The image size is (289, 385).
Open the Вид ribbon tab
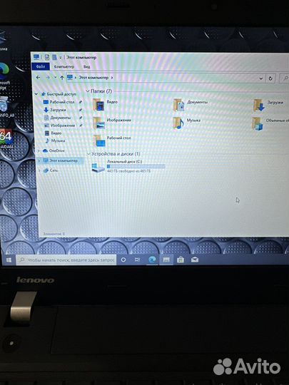pyautogui.click(x=86, y=66)
